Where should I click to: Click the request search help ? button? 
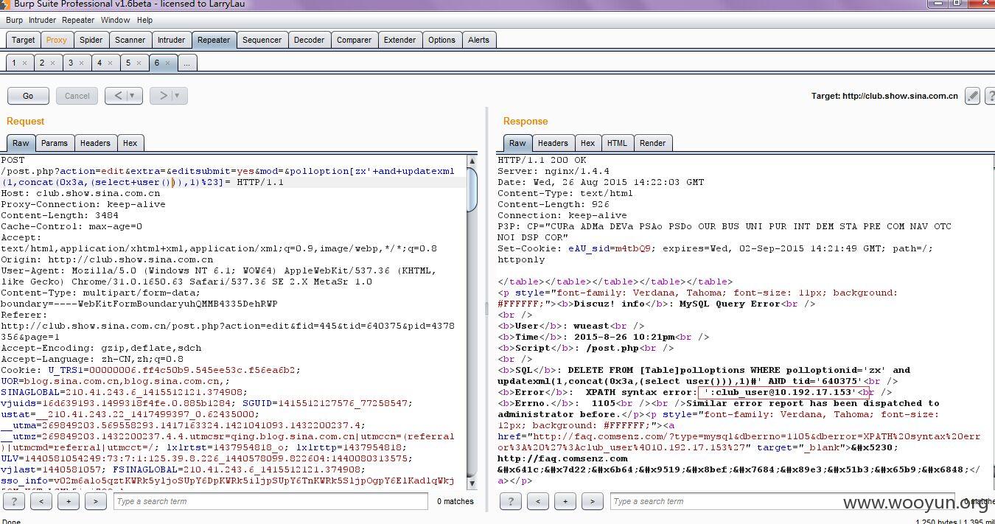(13, 501)
